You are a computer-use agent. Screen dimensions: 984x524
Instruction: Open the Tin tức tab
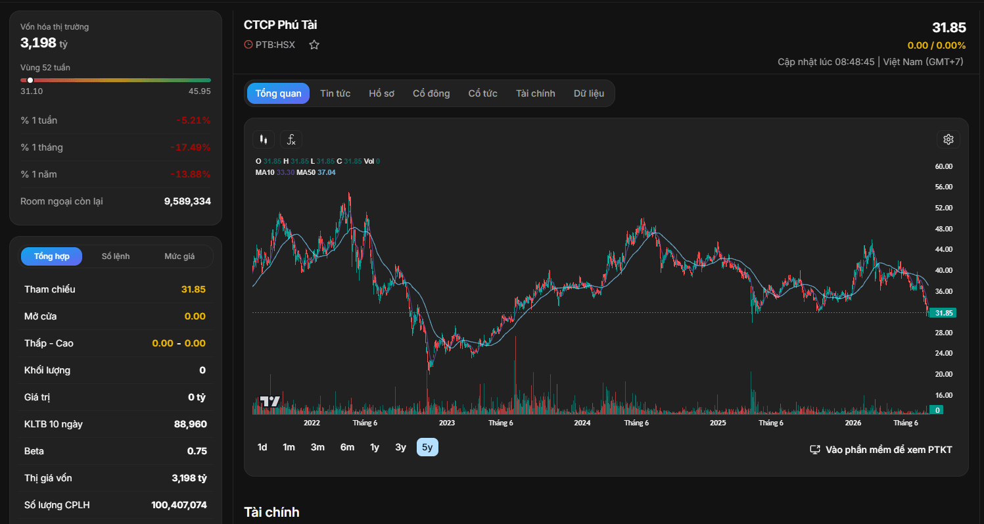tap(335, 93)
